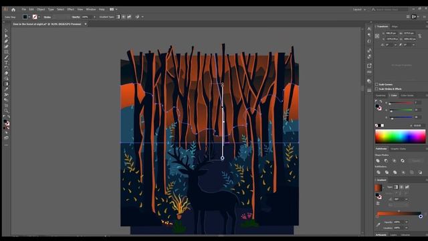Screen dimensions: 428x241
Task: Click Pathfinder Merge icon
Action: [x=395, y=173]
